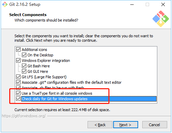Screen dimensions: 172x133
Task: Click the Next button
Action: [125, 125]
